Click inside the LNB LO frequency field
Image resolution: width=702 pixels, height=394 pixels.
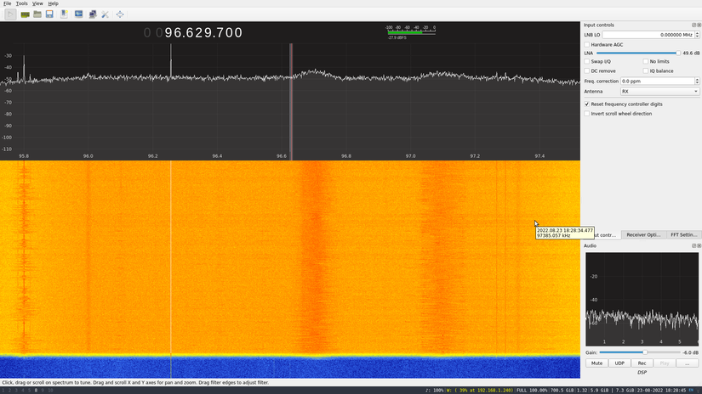tap(648, 35)
